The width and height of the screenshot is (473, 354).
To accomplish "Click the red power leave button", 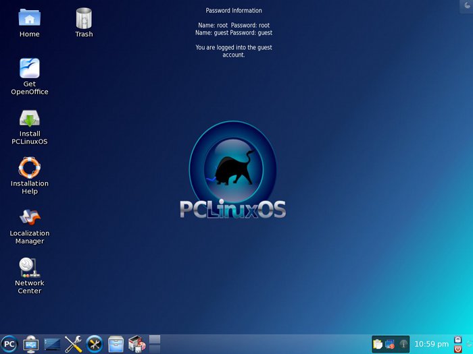I will (458, 349).
